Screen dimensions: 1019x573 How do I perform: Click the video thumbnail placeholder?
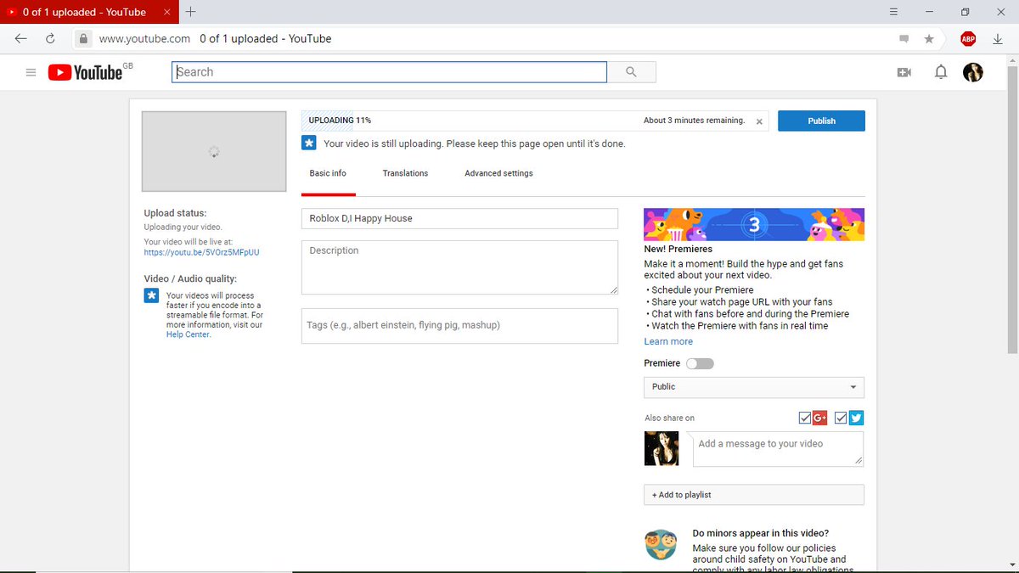214,151
